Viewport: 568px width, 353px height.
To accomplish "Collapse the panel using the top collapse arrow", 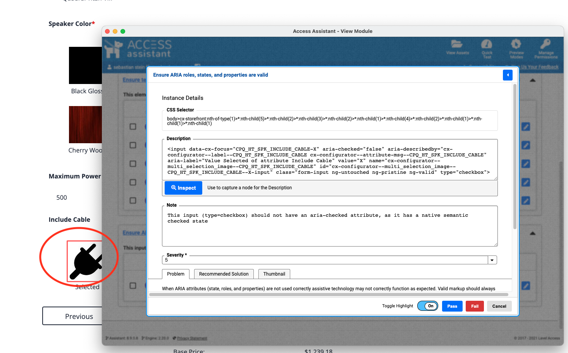I will click(532, 80).
